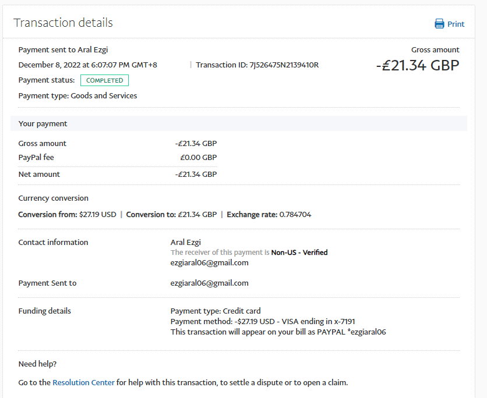Click the VISA ending in x-7191 line
This screenshot has width=487, height=398.
point(262,321)
